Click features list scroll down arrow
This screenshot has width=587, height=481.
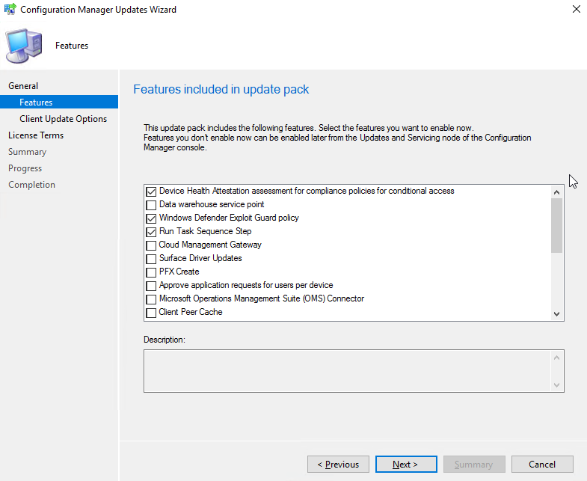556,314
